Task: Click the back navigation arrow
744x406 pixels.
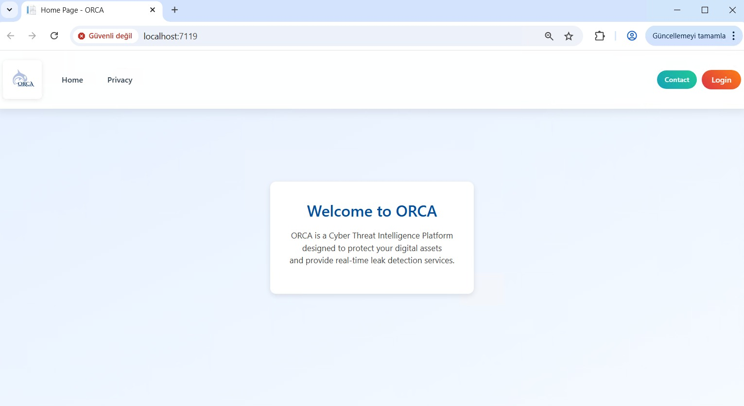Action: [11, 35]
